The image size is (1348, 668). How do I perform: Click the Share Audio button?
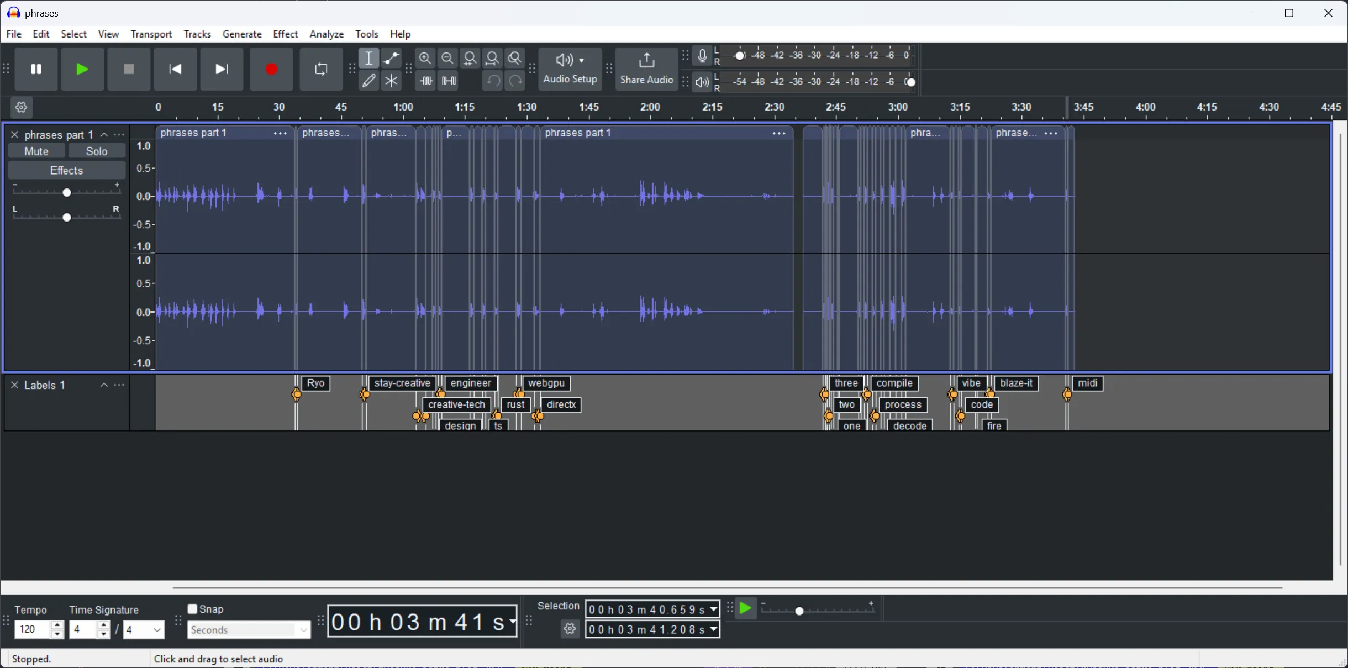coord(645,69)
